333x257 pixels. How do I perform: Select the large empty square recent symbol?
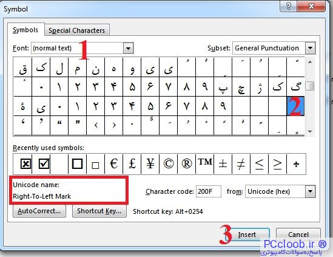(x=77, y=164)
